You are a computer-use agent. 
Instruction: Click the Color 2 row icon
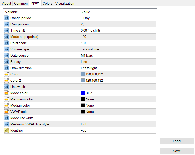[6, 80]
